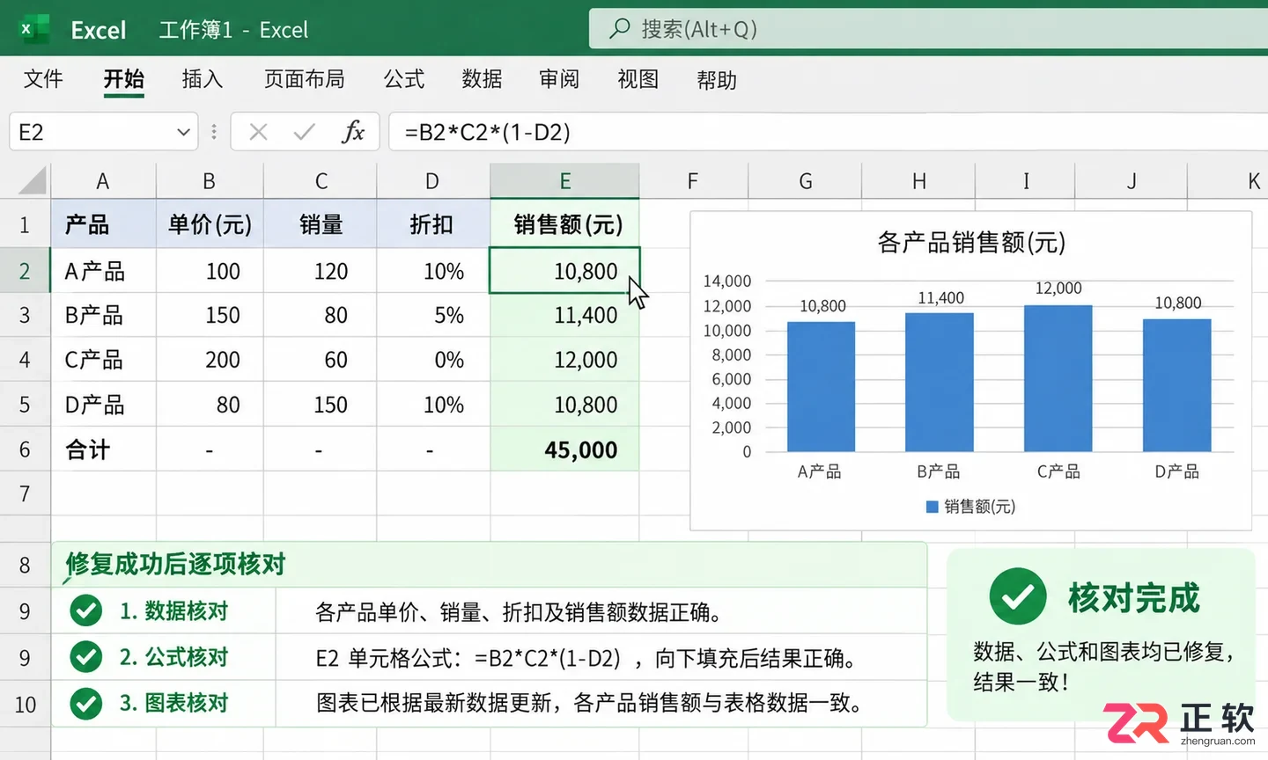Click the Excel app logo icon
Image resolution: width=1268 pixels, height=760 pixels.
point(33,30)
